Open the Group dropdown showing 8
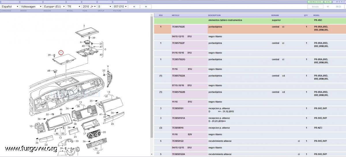This screenshot has height=157, width=346. point(105,6)
